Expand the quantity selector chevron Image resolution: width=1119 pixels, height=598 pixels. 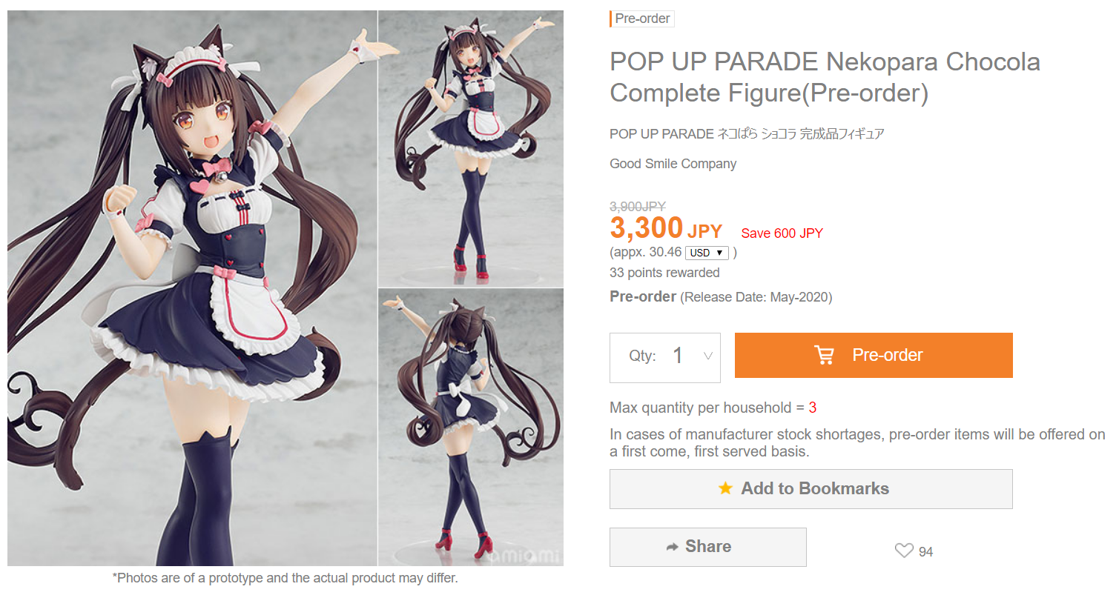point(708,356)
